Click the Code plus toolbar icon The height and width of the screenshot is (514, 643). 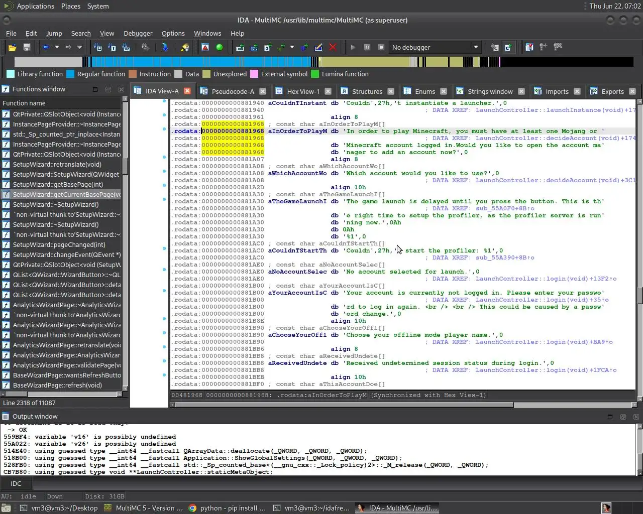click(240, 47)
